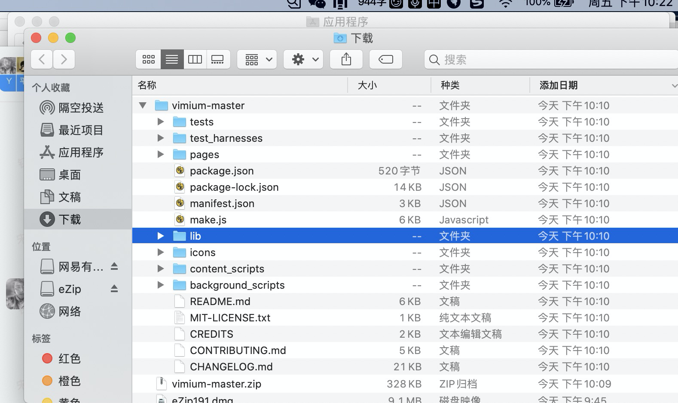678x403 pixels.
Task: Select the CREDITS file icon
Action: pyautogui.click(x=180, y=334)
